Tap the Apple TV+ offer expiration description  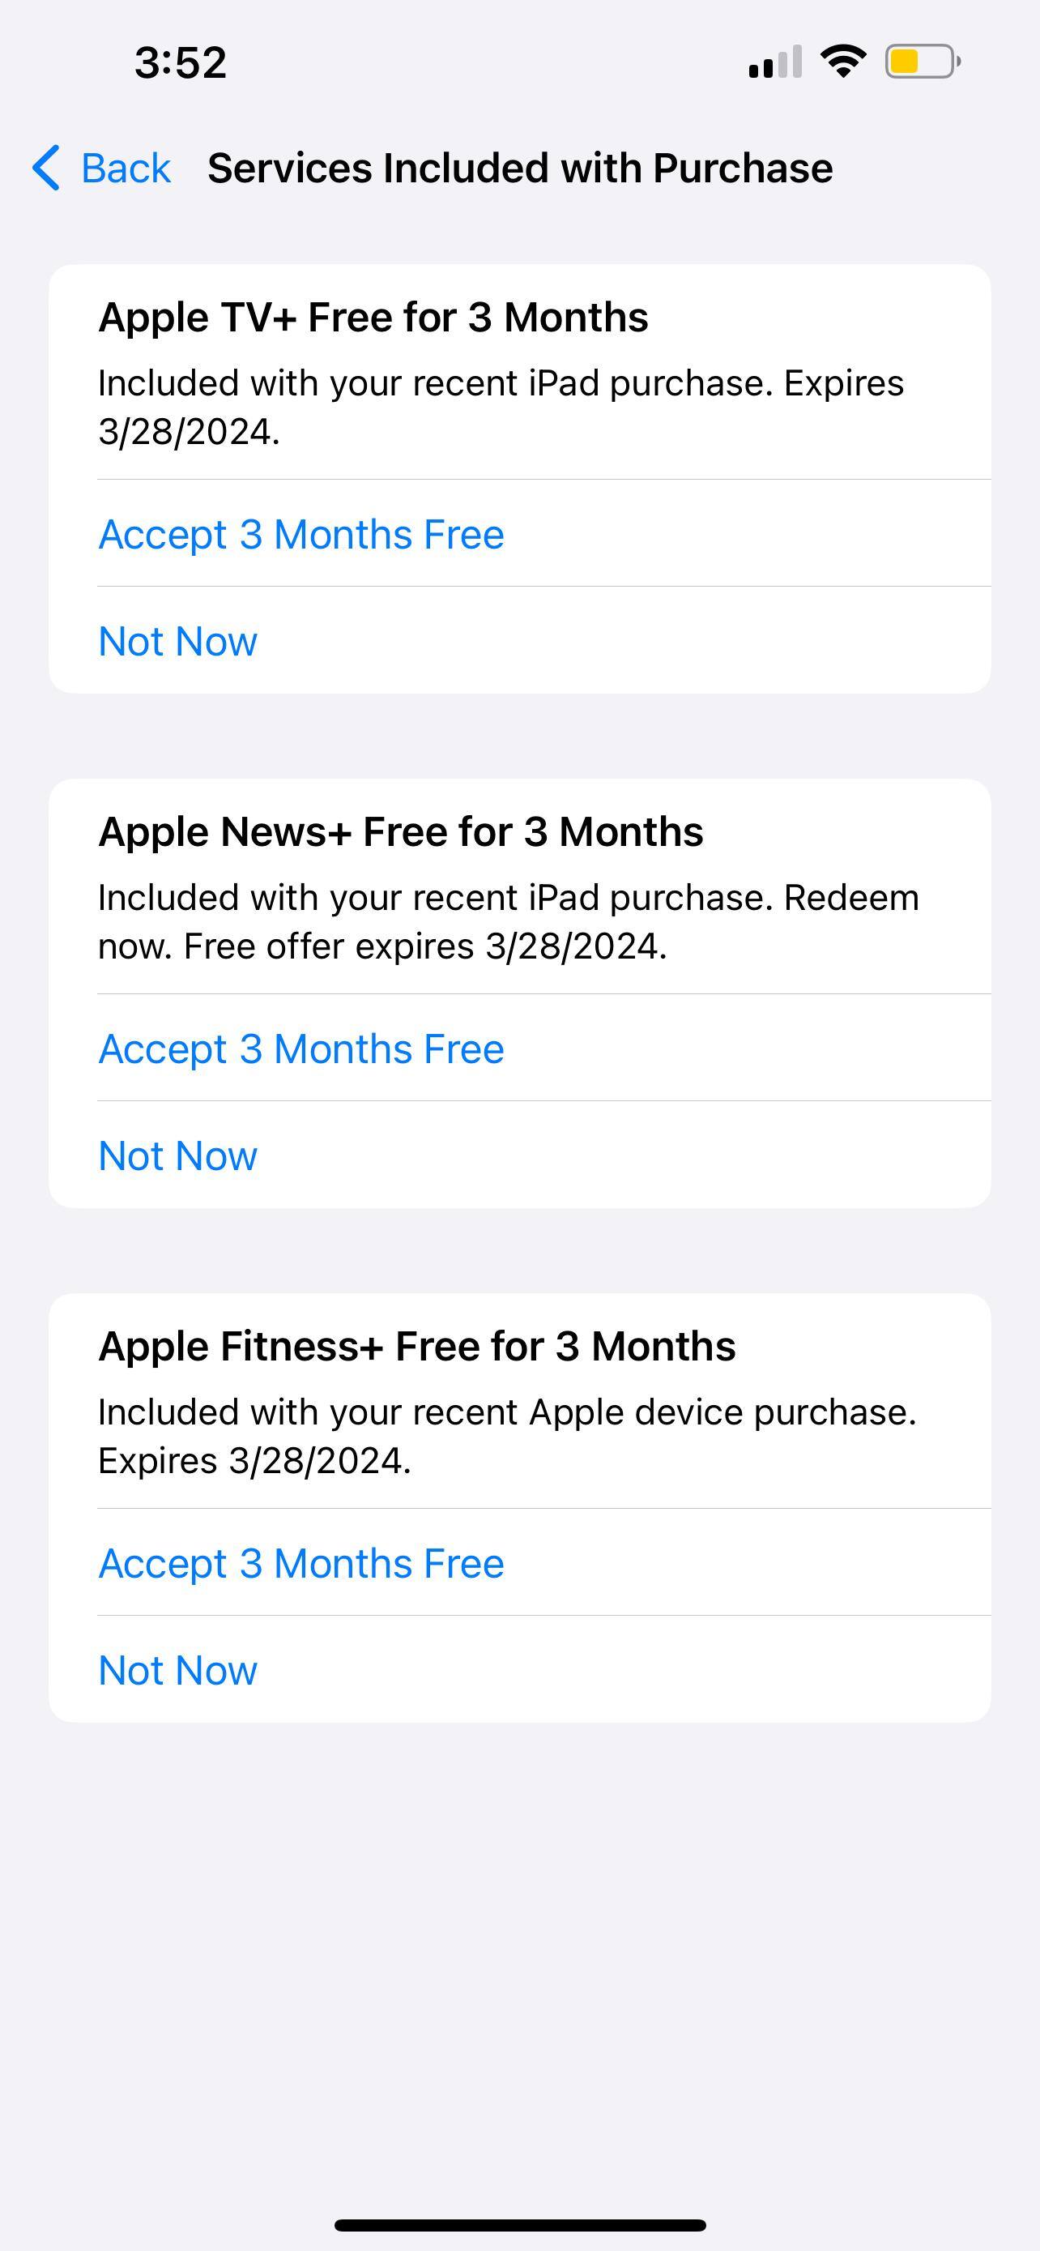(501, 408)
